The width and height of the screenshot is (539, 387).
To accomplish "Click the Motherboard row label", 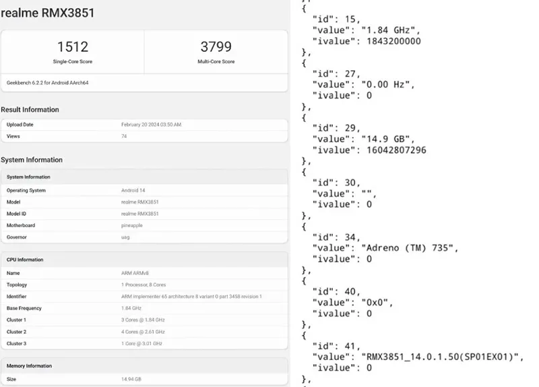I will click(21, 225).
